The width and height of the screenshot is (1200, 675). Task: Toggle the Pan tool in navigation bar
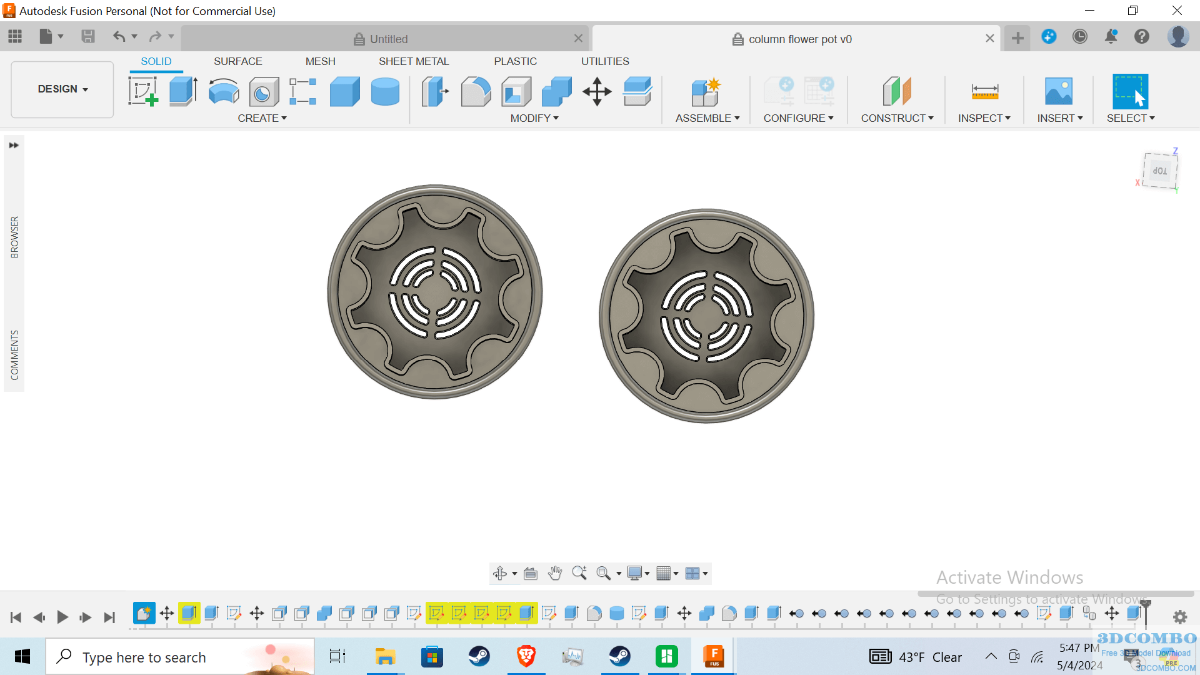coord(554,573)
